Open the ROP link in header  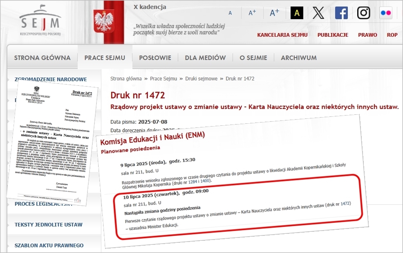pyautogui.click(x=392, y=35)
